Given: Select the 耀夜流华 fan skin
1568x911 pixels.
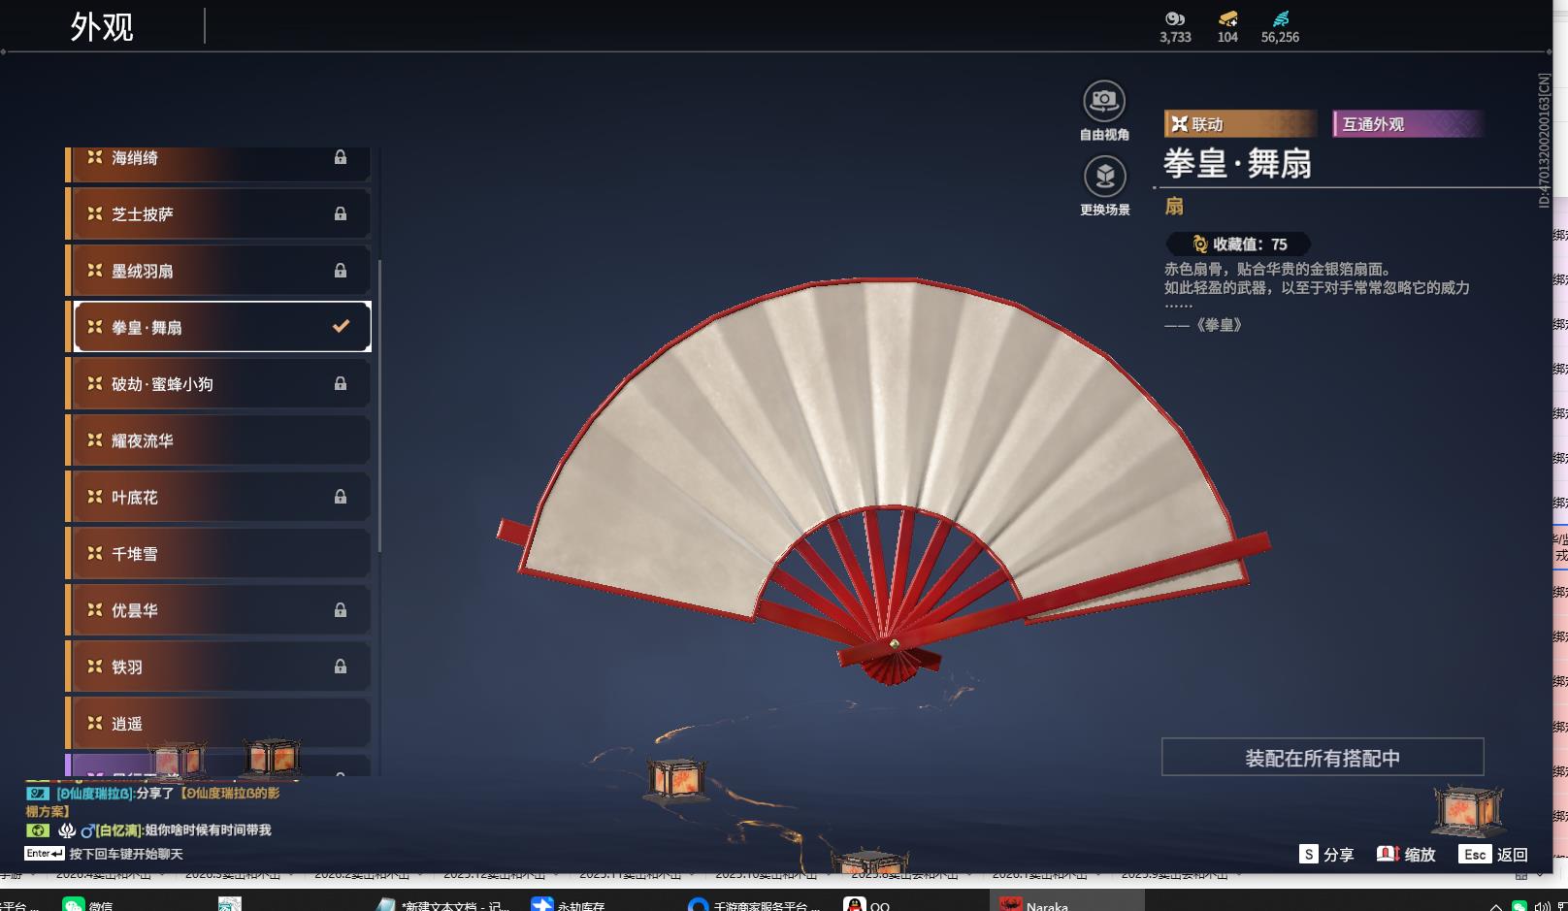Looking at the screenshot, I should [219, 440].
